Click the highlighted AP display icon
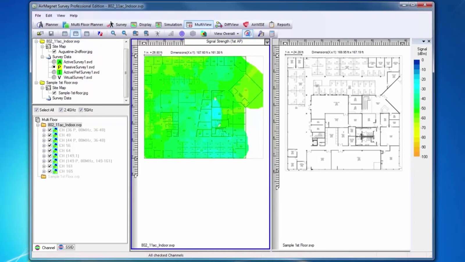465x262 pixels. (248, 33)
